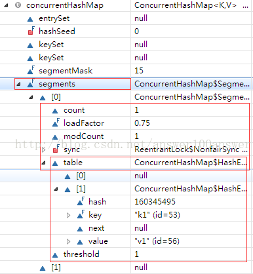
Task: Click the ReentrantLock$NonfairSync value cell
Action: click(191, 149)
